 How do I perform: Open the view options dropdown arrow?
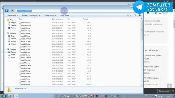click(x=131, y=15)
